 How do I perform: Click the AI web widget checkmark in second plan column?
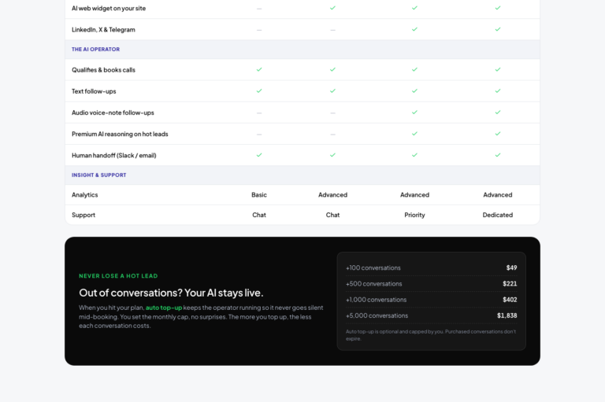pos(332,8)
